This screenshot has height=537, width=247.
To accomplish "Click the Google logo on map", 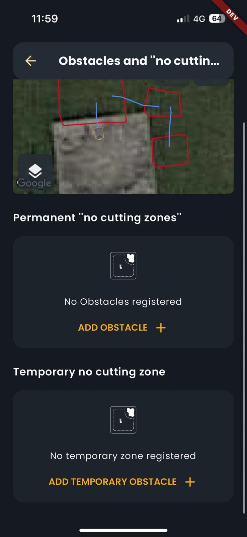I will click(34, 183).
